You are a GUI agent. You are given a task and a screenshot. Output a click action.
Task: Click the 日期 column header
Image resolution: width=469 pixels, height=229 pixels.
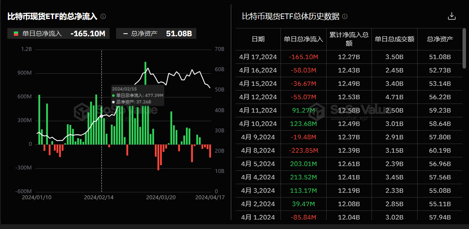[258, 39]
